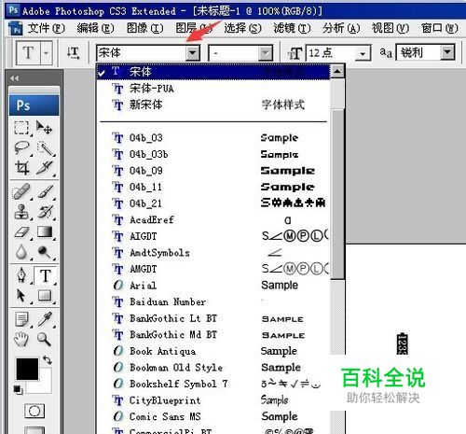The width and height of the screenshot is (466, 434).
Task: Select the Zoom tool
Action: 44,339
